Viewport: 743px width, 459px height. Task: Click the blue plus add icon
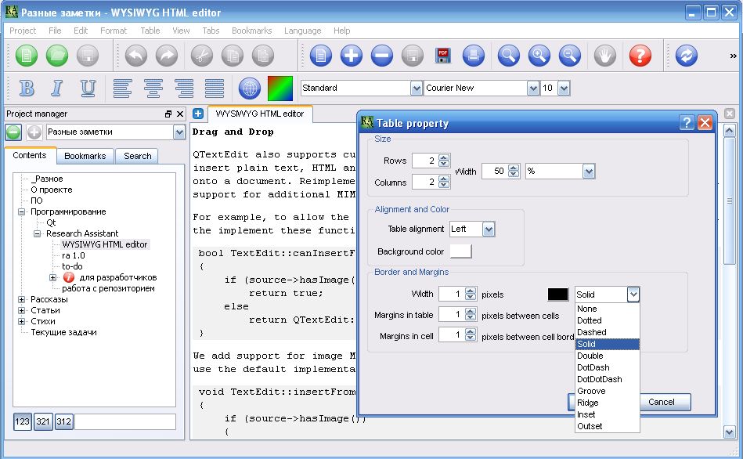point(351,56)
